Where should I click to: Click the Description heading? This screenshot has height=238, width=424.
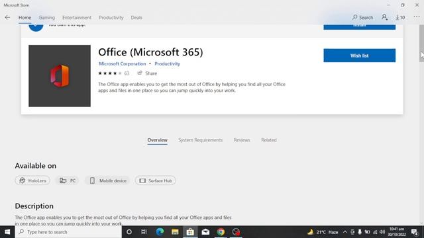point(34,206)
